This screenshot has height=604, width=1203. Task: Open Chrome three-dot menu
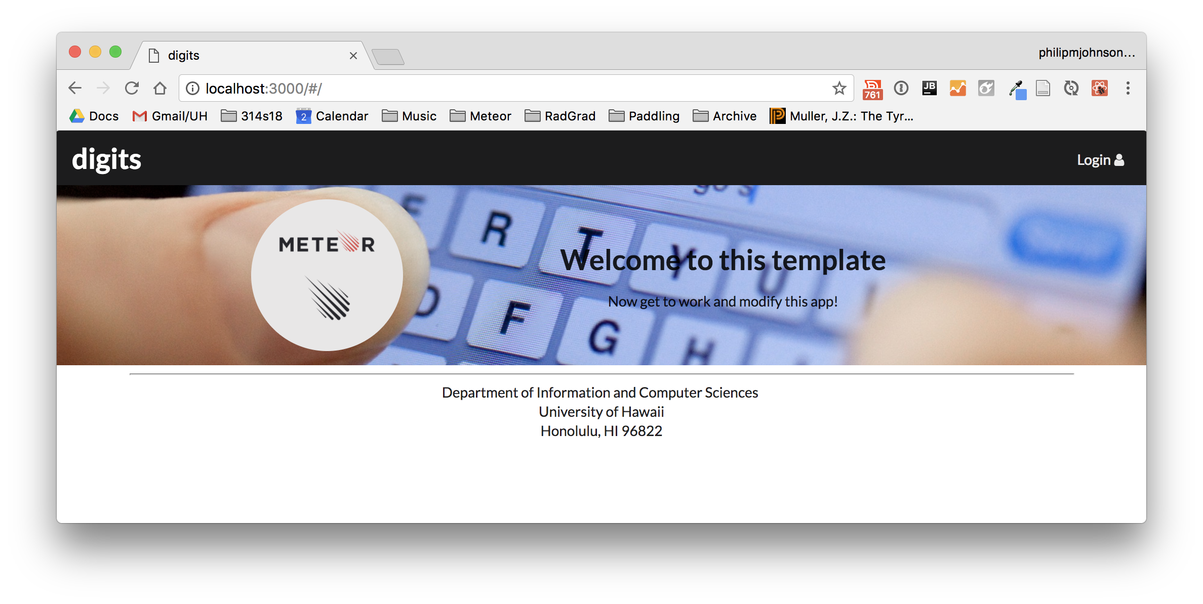click(1128, 89)
